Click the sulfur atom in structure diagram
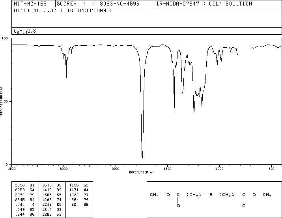 pyautogui.click(x=211, y=195)
